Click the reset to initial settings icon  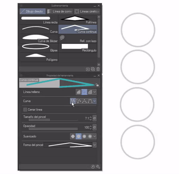pyautogui.click(x=93, y=167)
